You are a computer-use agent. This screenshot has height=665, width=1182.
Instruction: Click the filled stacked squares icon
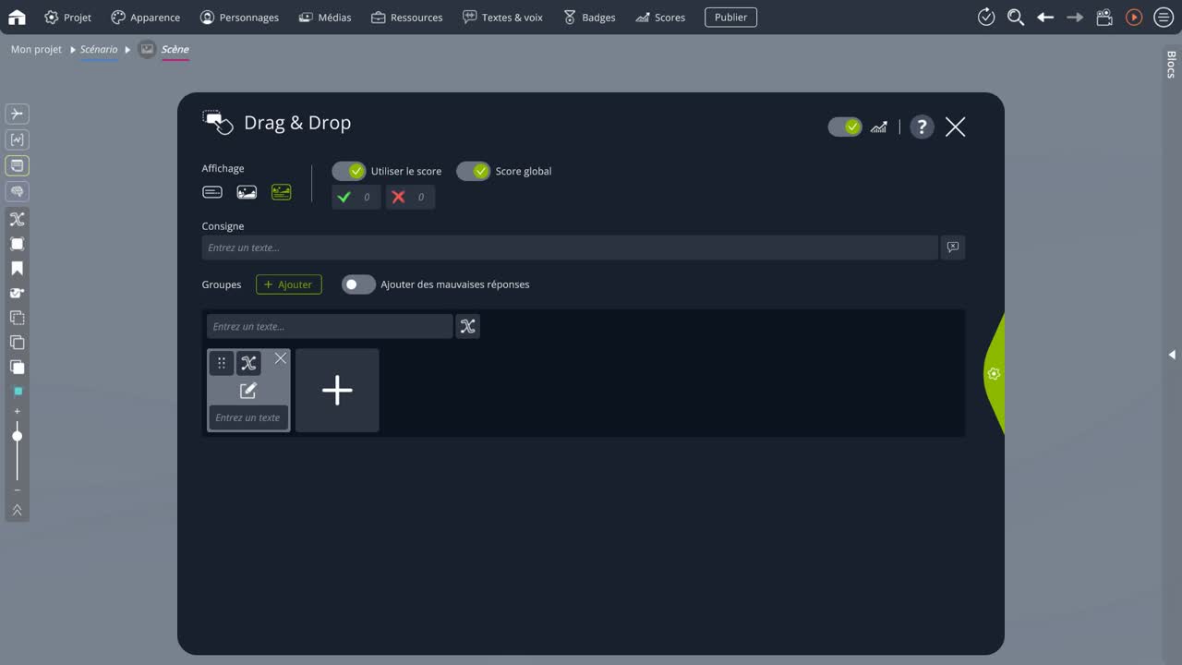coord(17,367)
